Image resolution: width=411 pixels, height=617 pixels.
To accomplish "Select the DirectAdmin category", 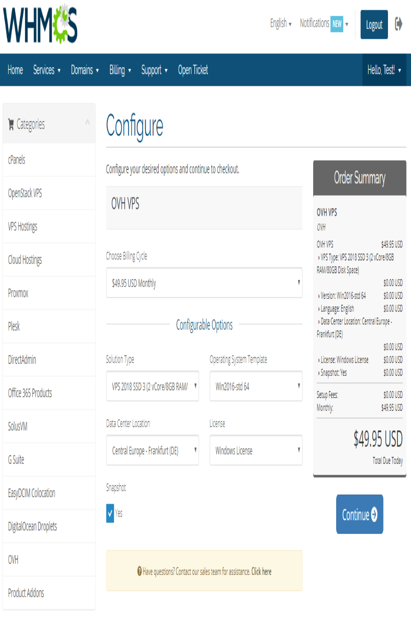I will (x=49, y=360).
